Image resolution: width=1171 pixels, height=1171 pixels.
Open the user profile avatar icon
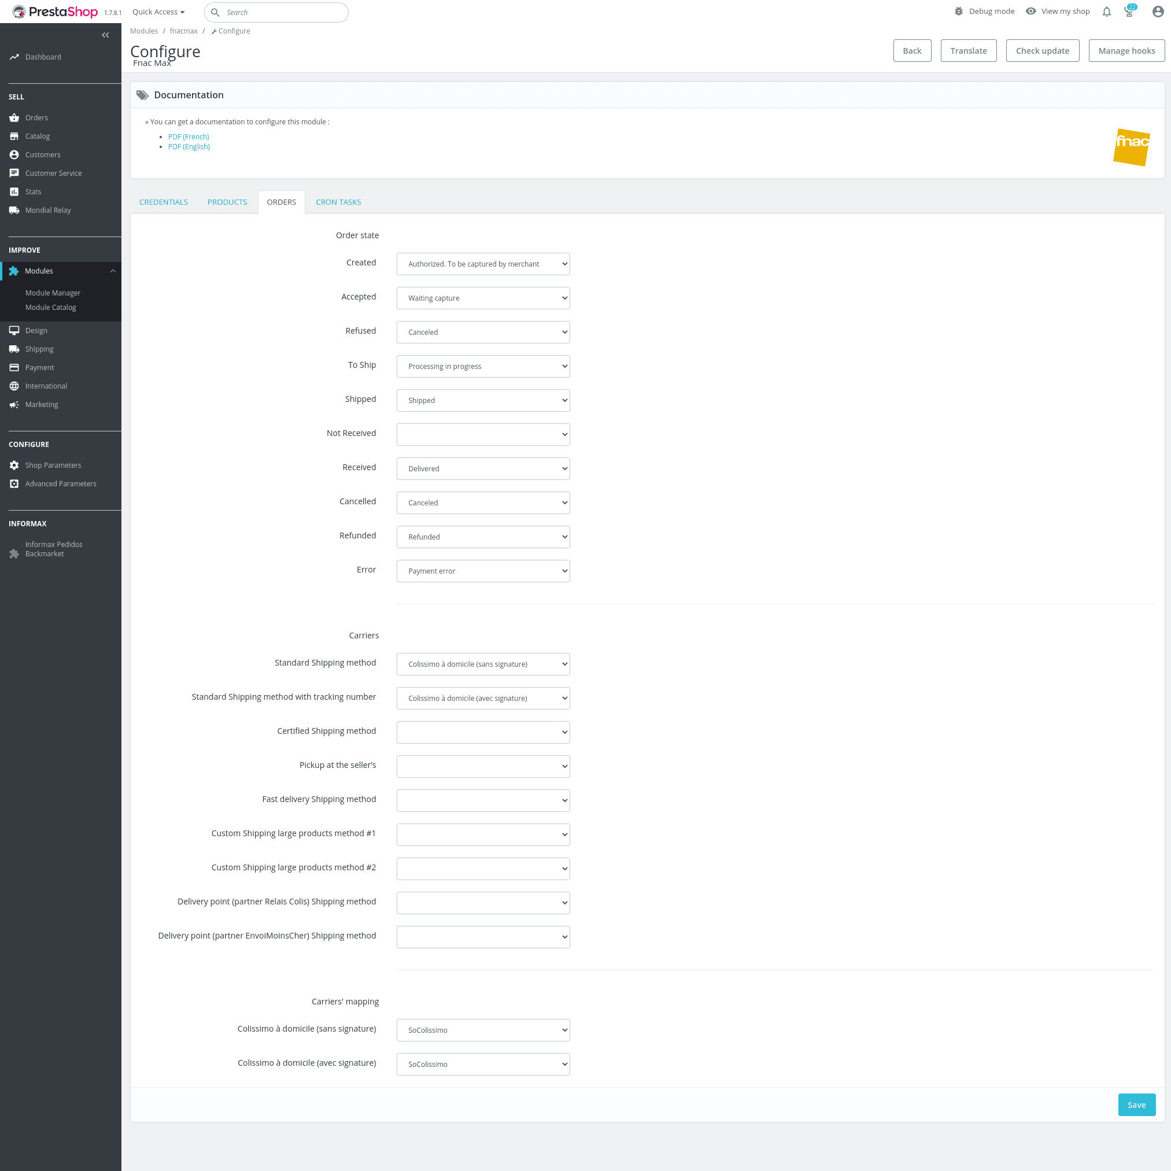1157,12
